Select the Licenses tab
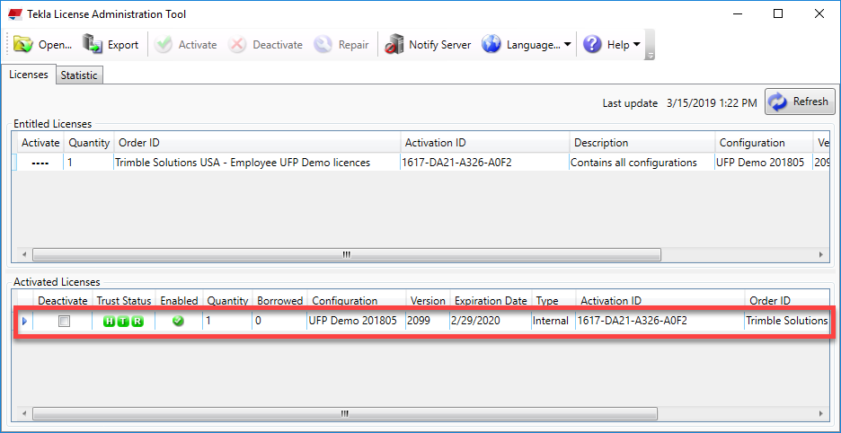This screenshot has height=433, width=841. [x=29, y=75]
